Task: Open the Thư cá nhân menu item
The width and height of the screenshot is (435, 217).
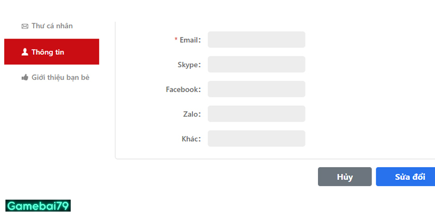Action: 52,26
